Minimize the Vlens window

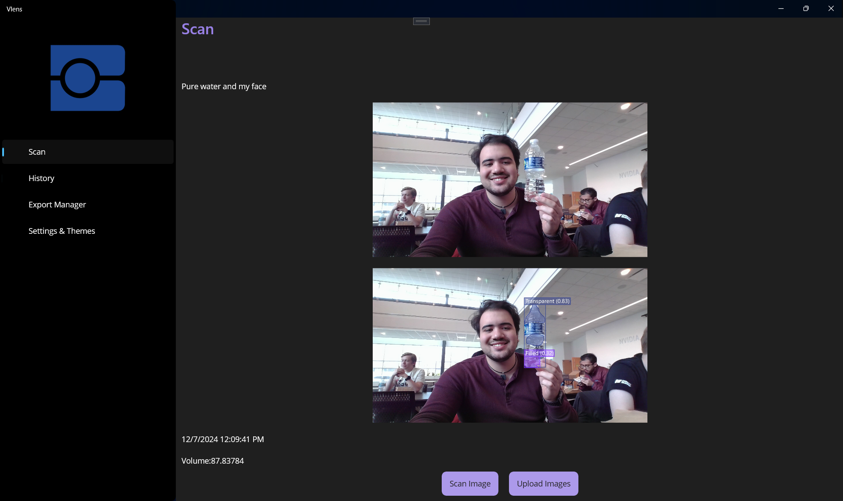point(781,8)
